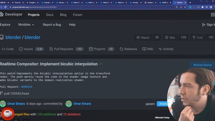215x121 pixels.
Task: Close the Overlay browser tab
Action: (x=141, y=3)
